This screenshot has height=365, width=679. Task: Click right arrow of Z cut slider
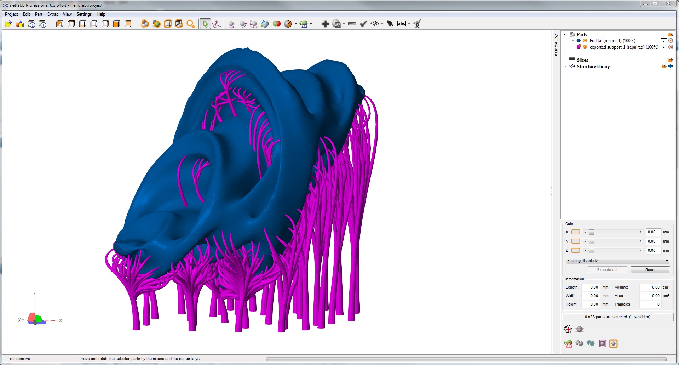640,251
